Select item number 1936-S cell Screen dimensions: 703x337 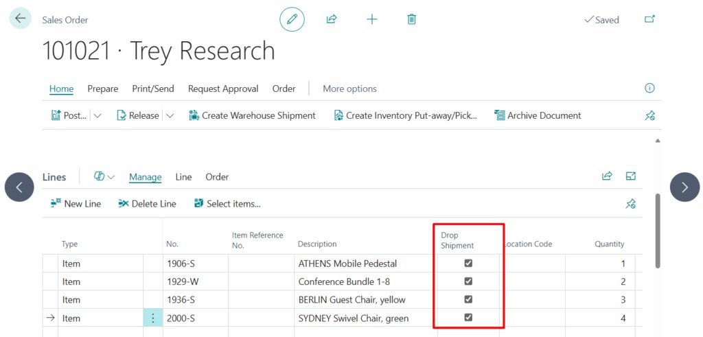pyautogui.click(x=196, y=300)
